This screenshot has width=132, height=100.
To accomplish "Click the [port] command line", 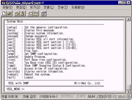I will pyautogui.click(x=41, y=39).
